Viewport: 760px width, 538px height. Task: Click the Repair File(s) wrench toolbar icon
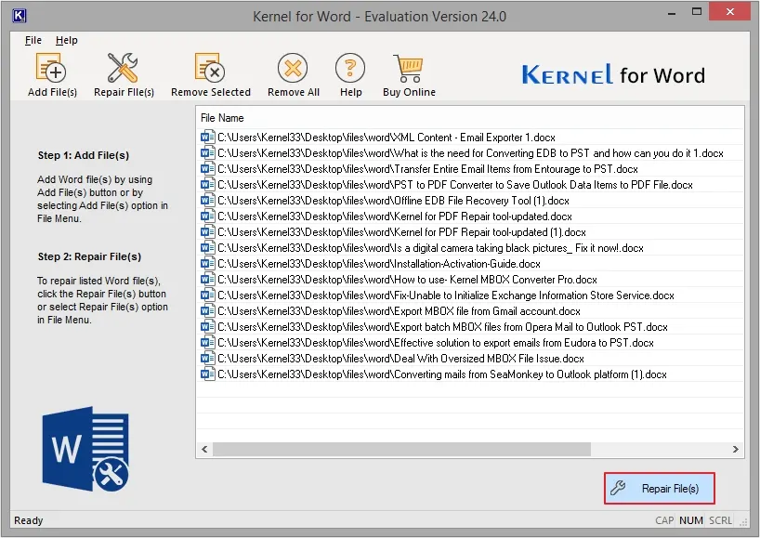[124, 68]
